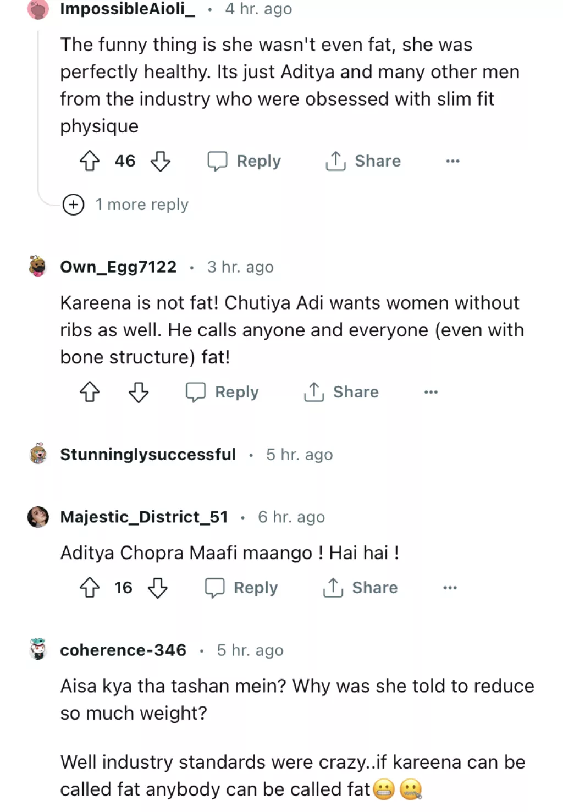Downvote Own_Egg7122's comment
Viewport: 563px width, 812px height.
pyautogui.click(x=139, y=392)
